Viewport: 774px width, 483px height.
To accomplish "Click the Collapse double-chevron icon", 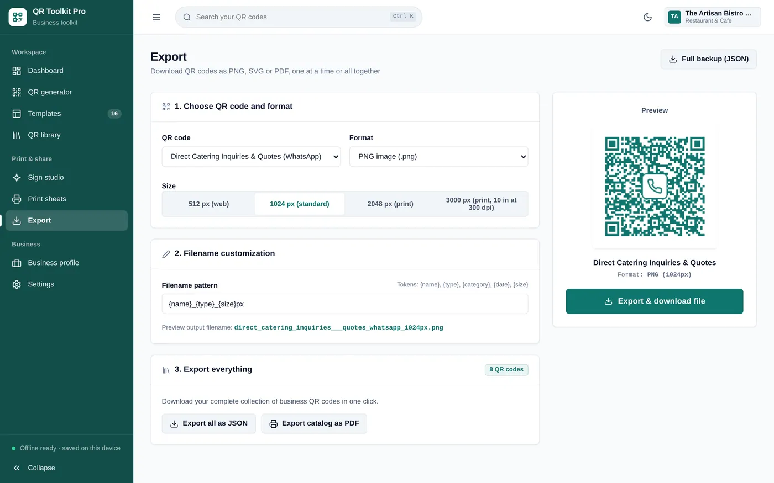I will (x=17, y=468).
